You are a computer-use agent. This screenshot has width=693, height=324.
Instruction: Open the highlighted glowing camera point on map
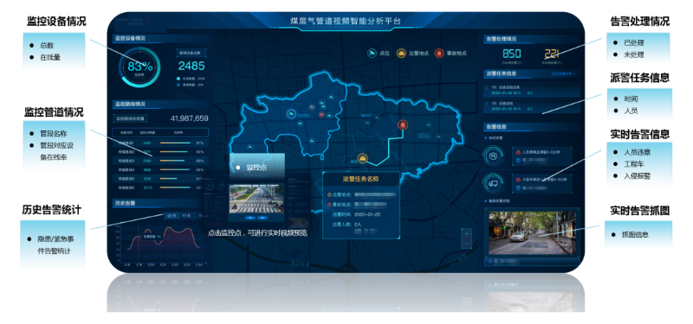click(291, 114)
